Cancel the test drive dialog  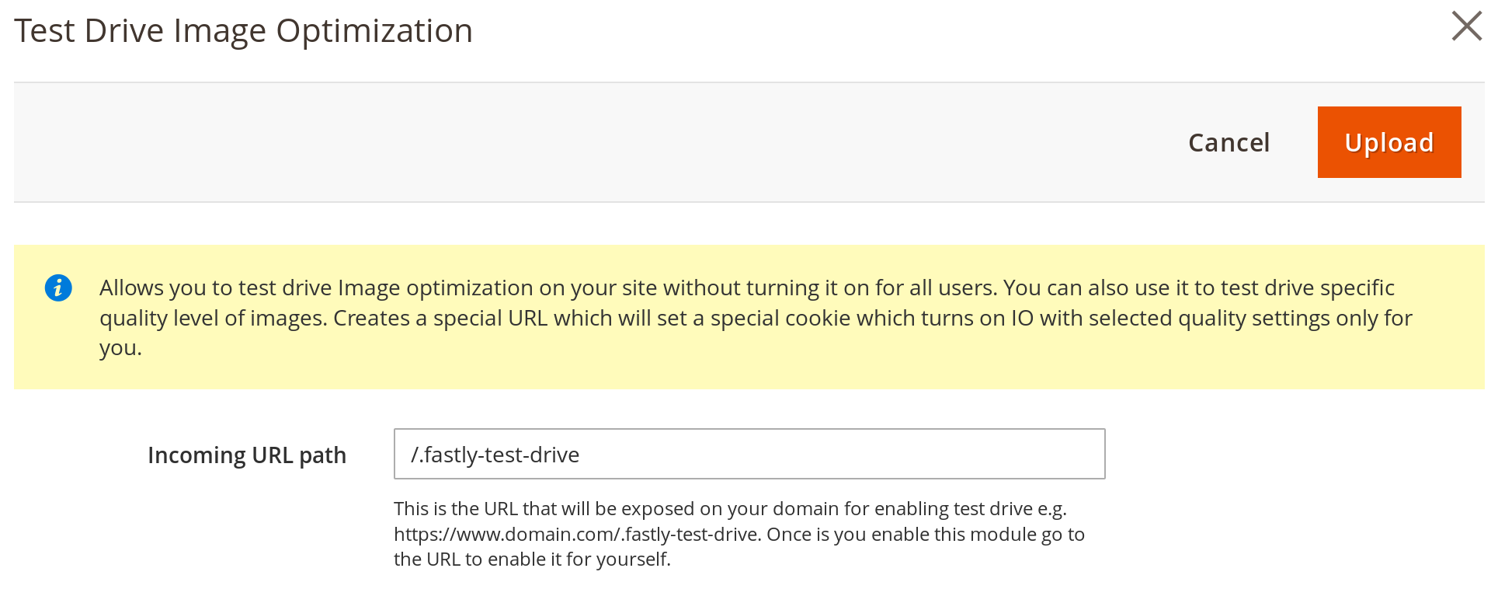[1229, 142]
